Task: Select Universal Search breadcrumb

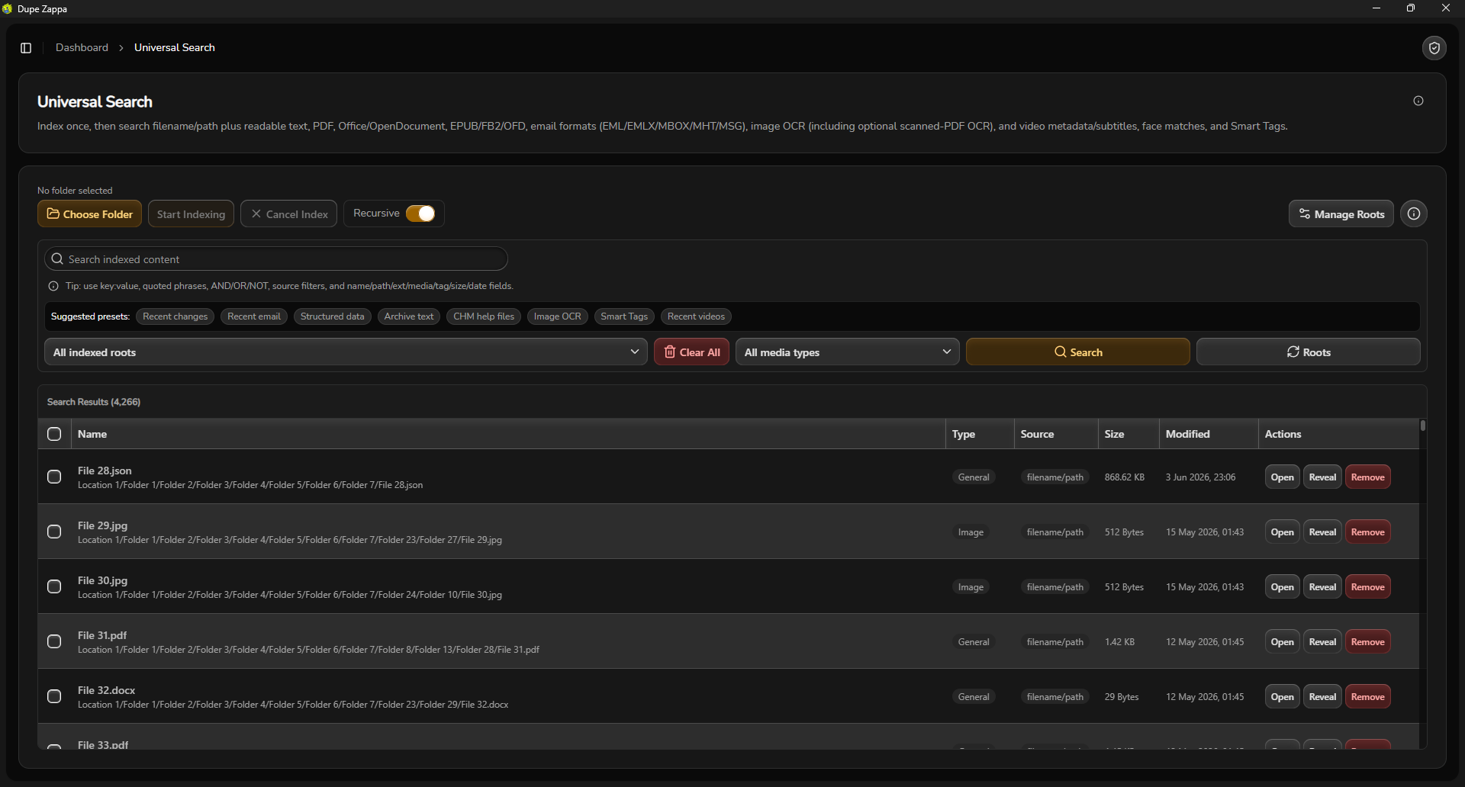Action: point(175,47)
